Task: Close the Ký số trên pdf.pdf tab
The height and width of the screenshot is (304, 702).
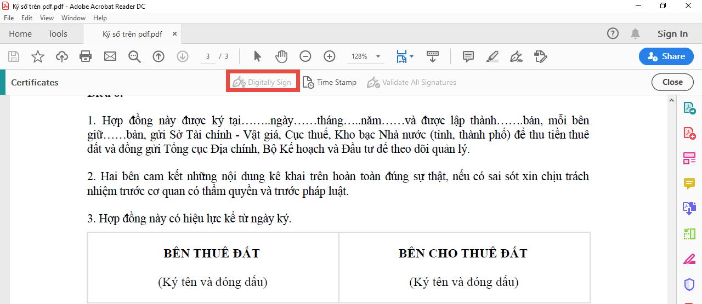Action: (174, 34)
